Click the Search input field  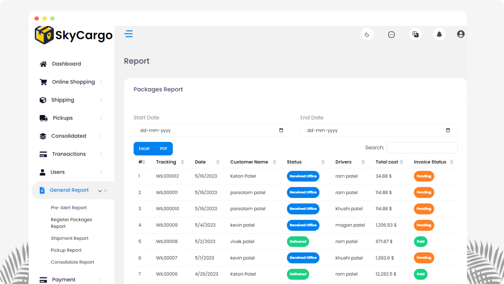(422, 148)
